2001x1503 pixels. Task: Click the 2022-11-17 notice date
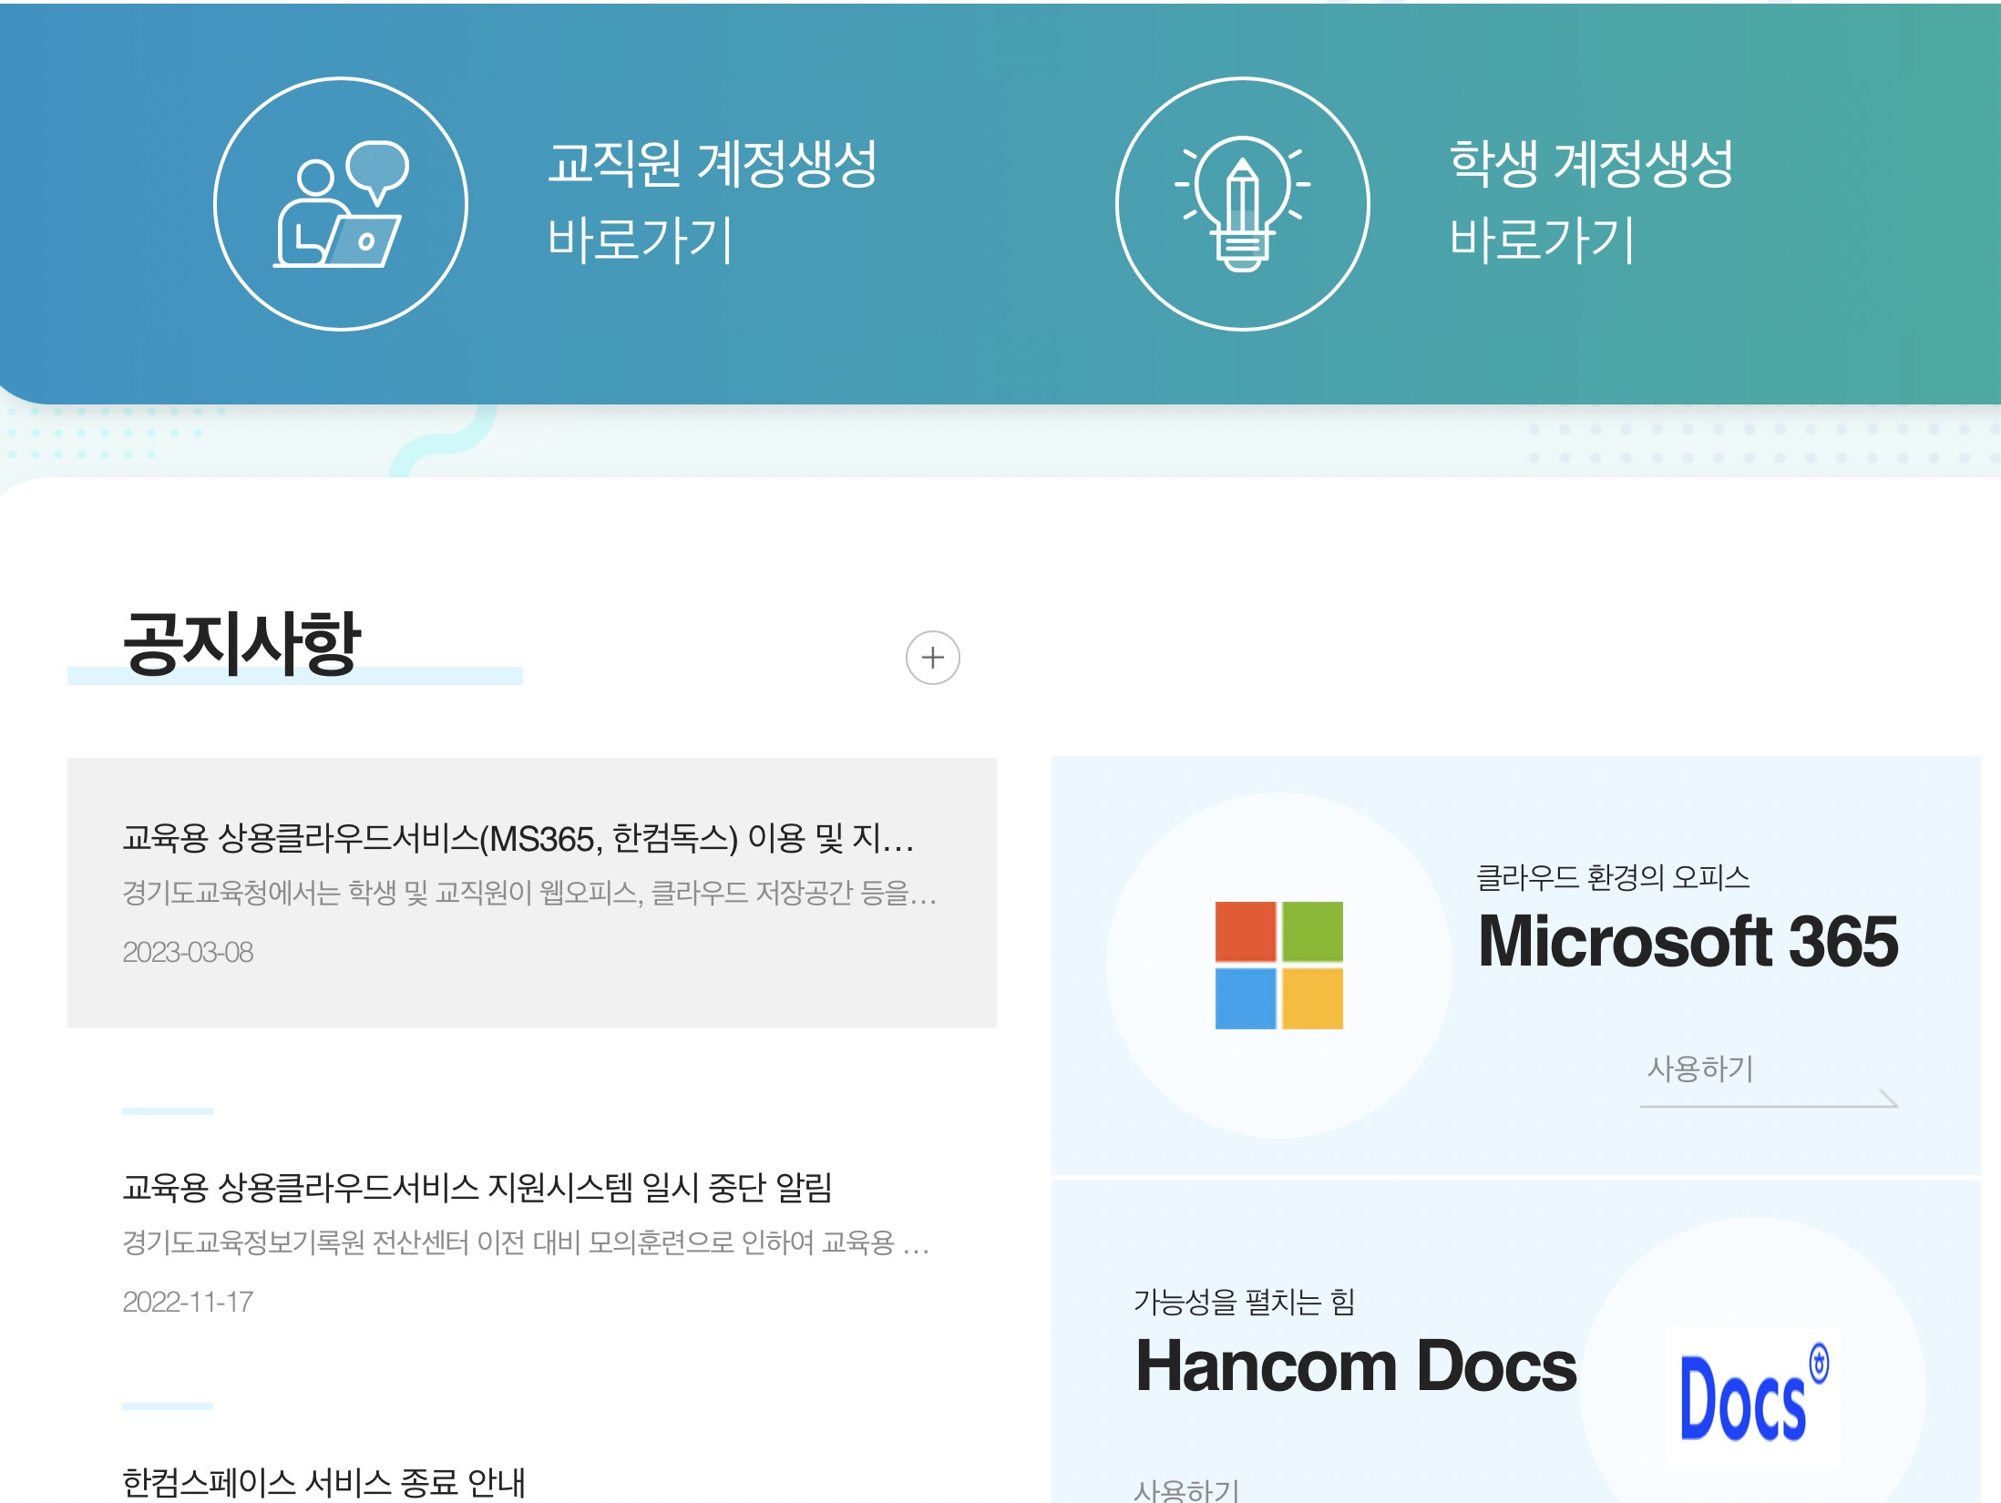(188, 1303)
